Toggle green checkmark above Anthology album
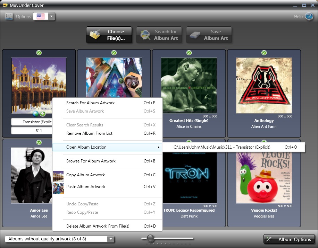Viewport: 318px width, 248px height. pyautogui.click(x=264, y=53)
